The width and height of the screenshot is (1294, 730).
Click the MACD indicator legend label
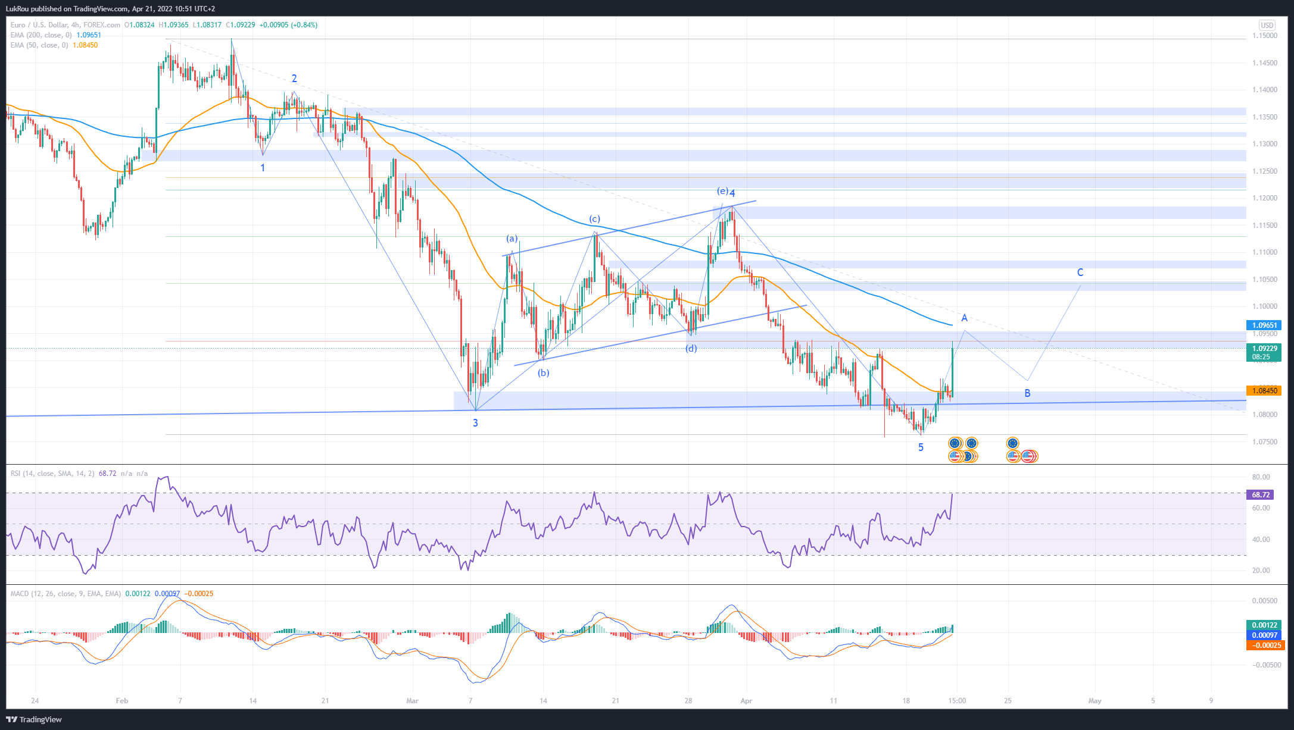coord(65,594)
